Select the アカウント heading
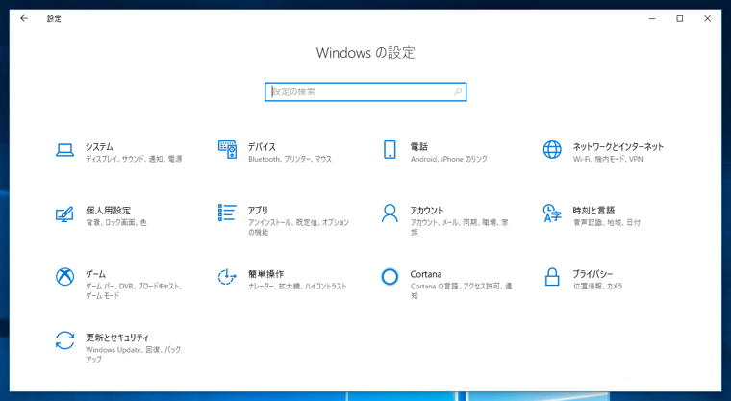Viewport: 731px width, 401px height. click(427, 211)
